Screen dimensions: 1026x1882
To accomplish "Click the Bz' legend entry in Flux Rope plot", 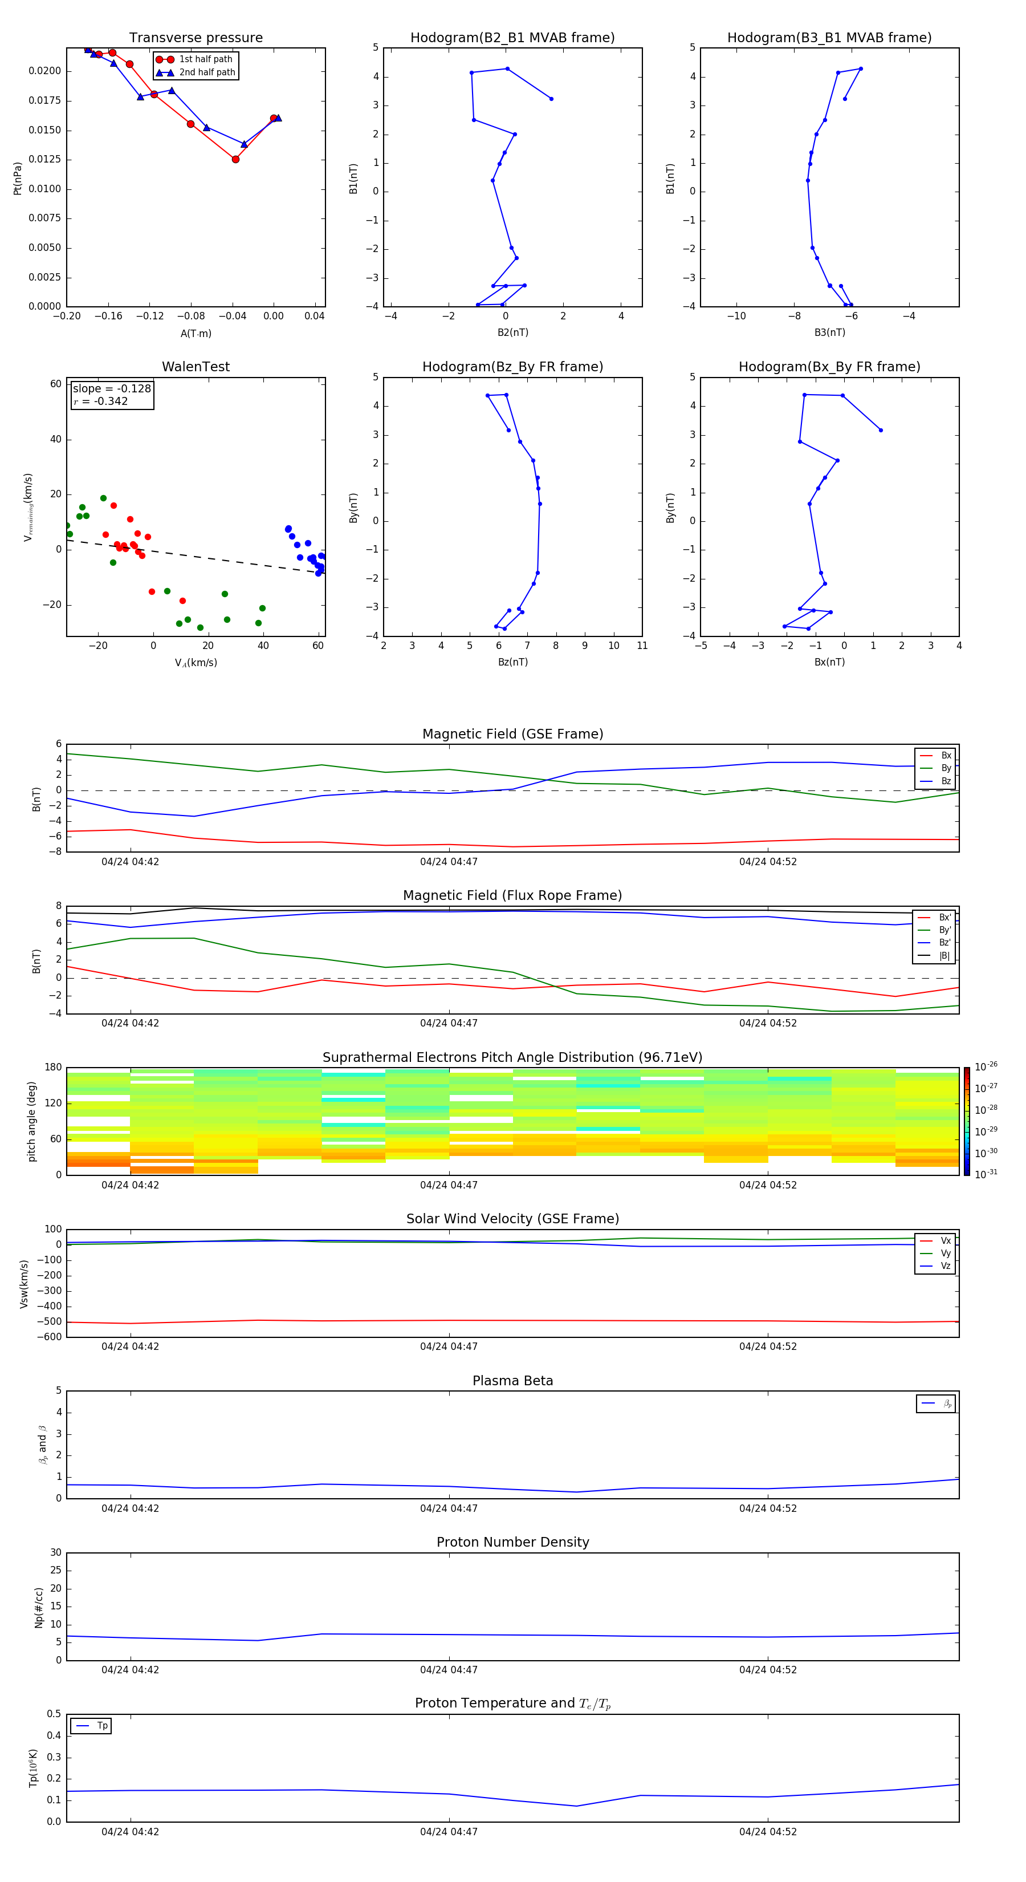I will (934, 943).
